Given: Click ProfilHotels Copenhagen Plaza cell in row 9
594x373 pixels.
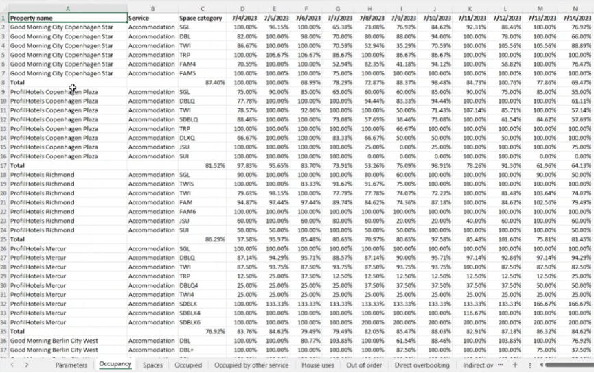Looking at the screenshot, I should click(68, 92).
